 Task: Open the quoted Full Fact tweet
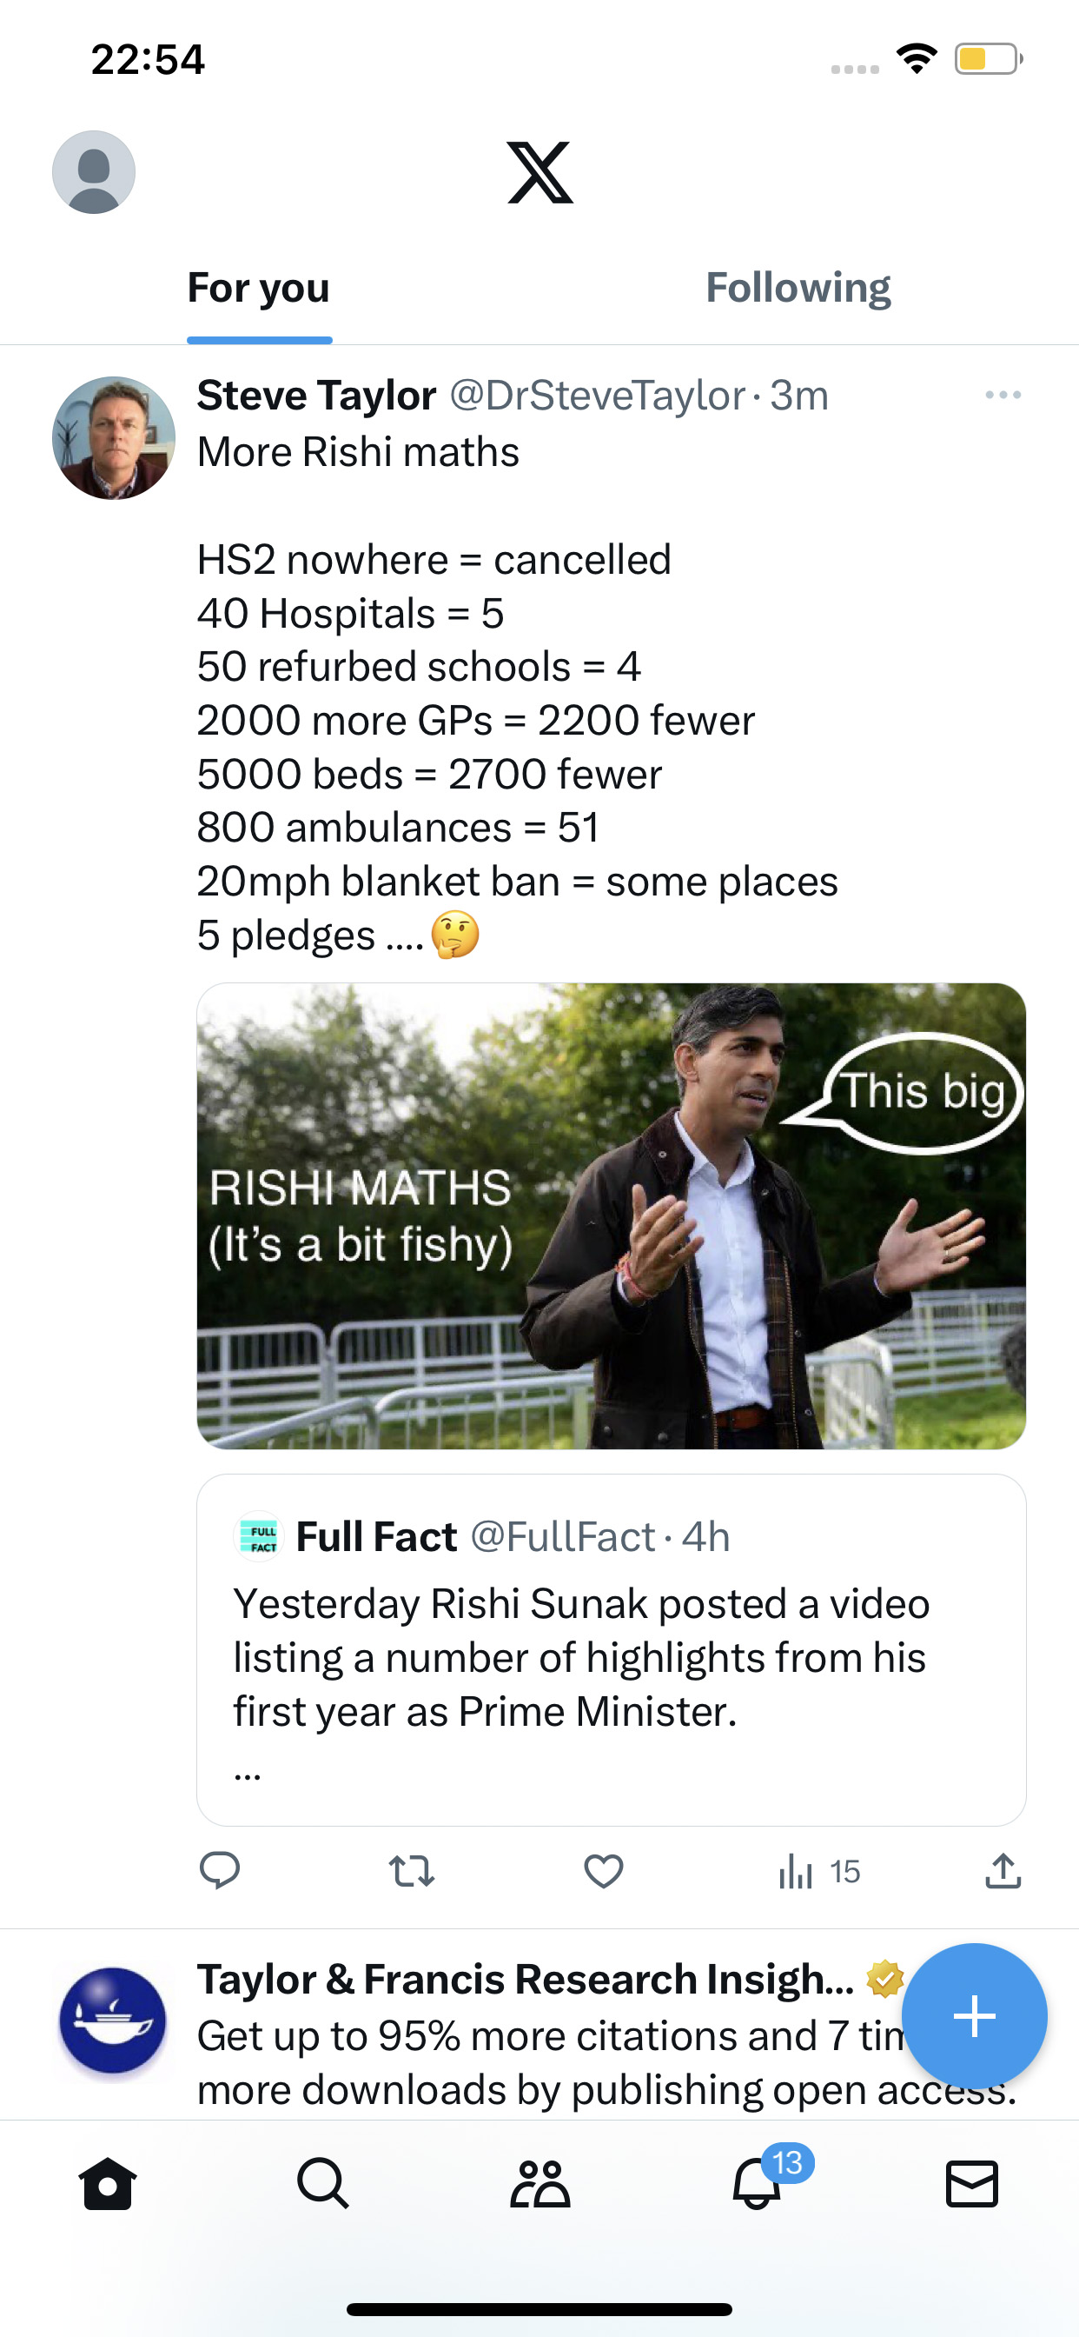click(x=611, y=1649)
